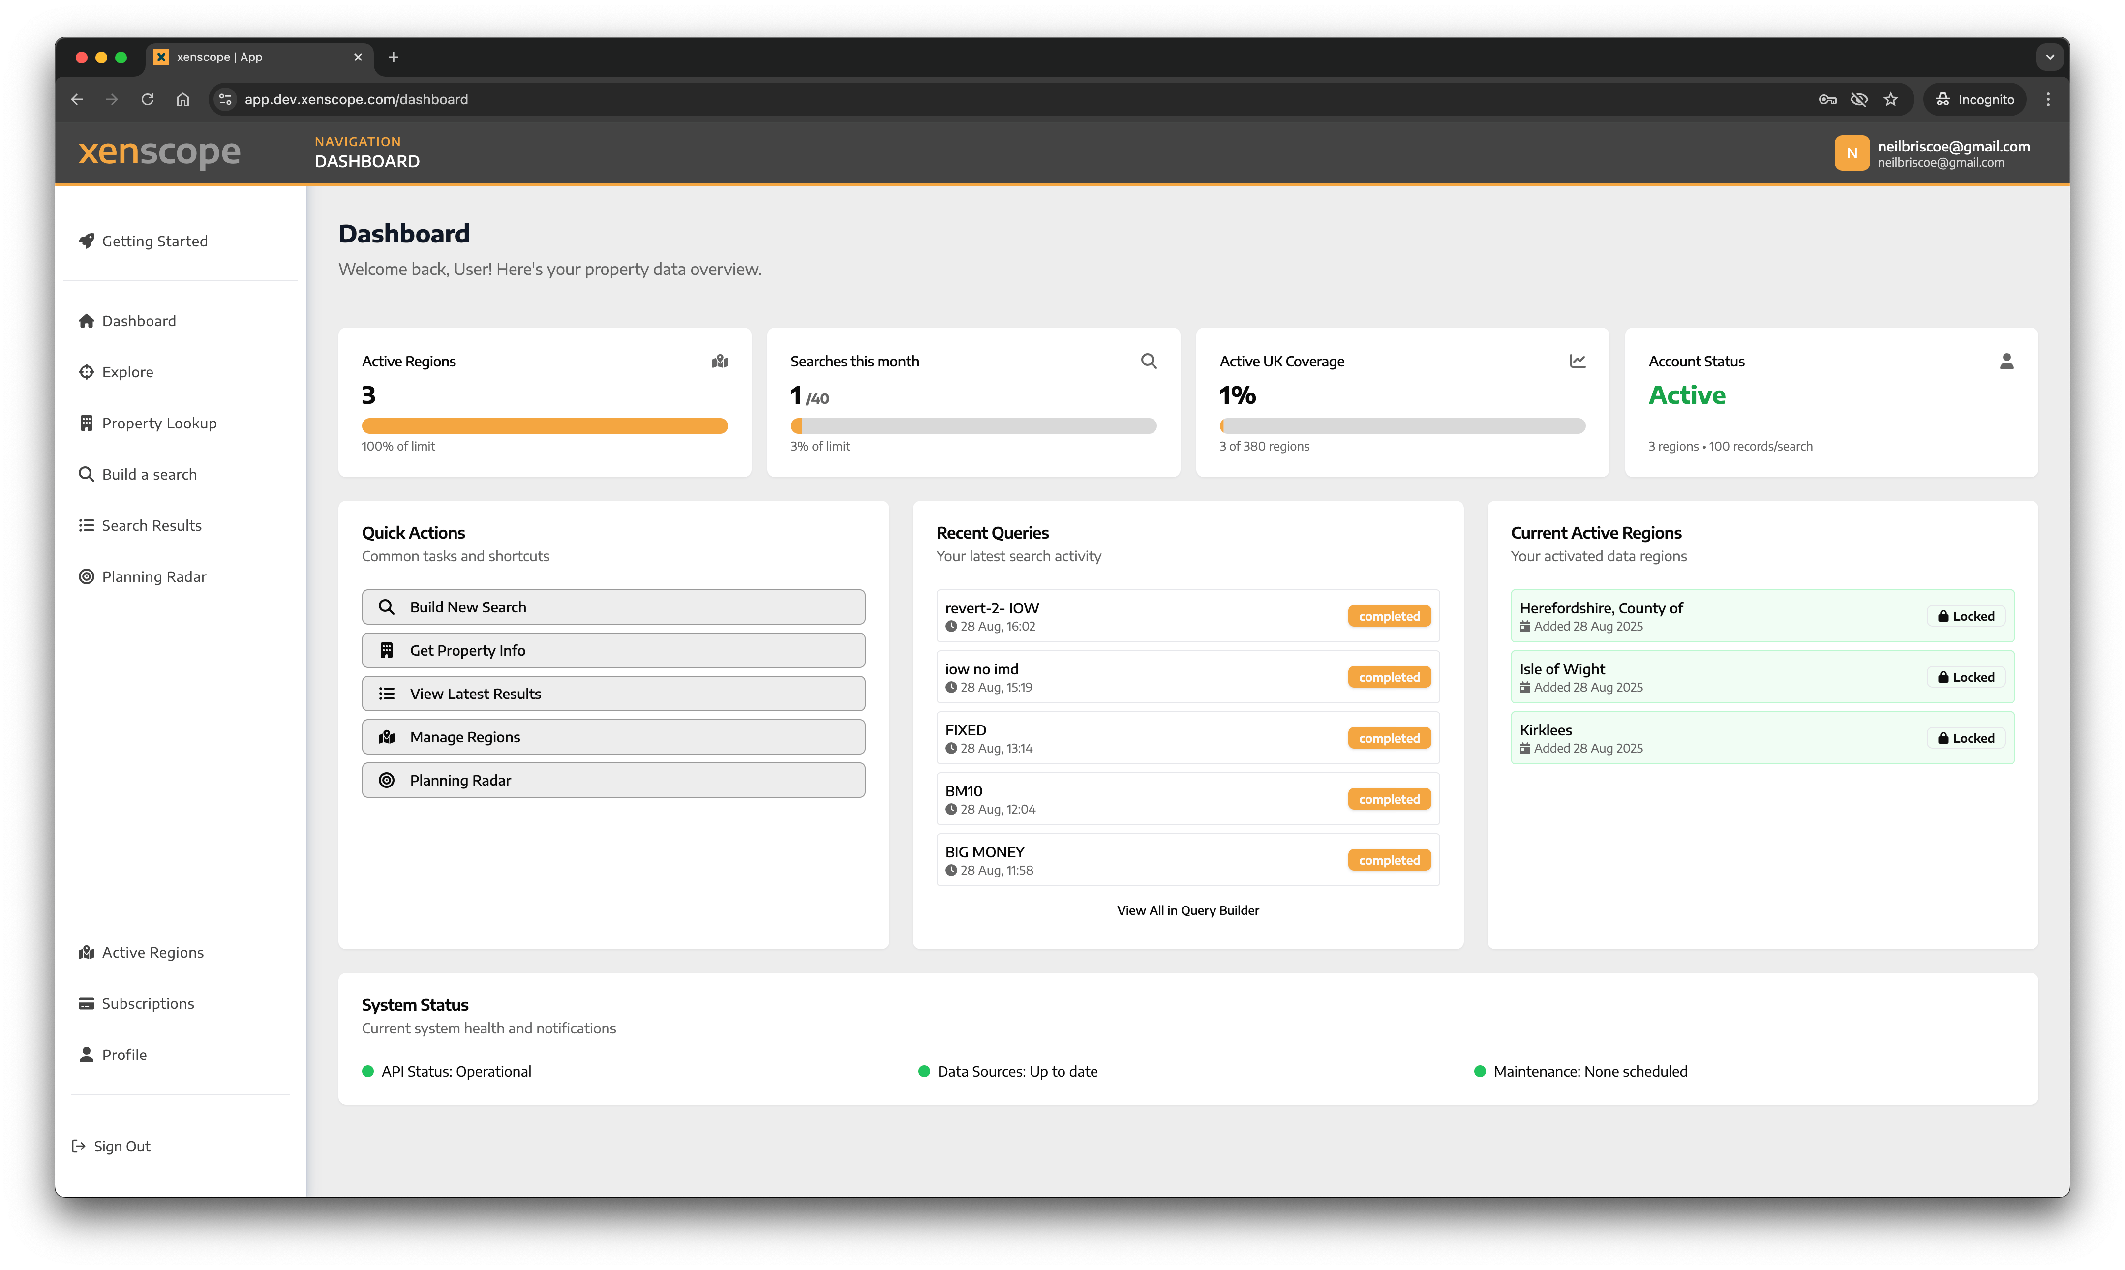Click the clock icon under revert-2- IOW

point(951,627)
